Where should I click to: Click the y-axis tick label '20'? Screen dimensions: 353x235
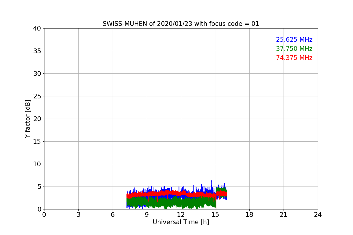point(37,119)
